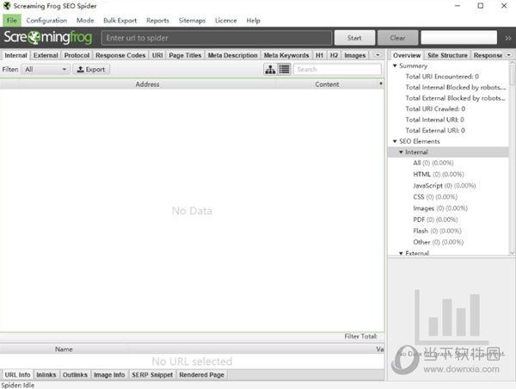Collapse the External tree node

[x=401, y=253]
